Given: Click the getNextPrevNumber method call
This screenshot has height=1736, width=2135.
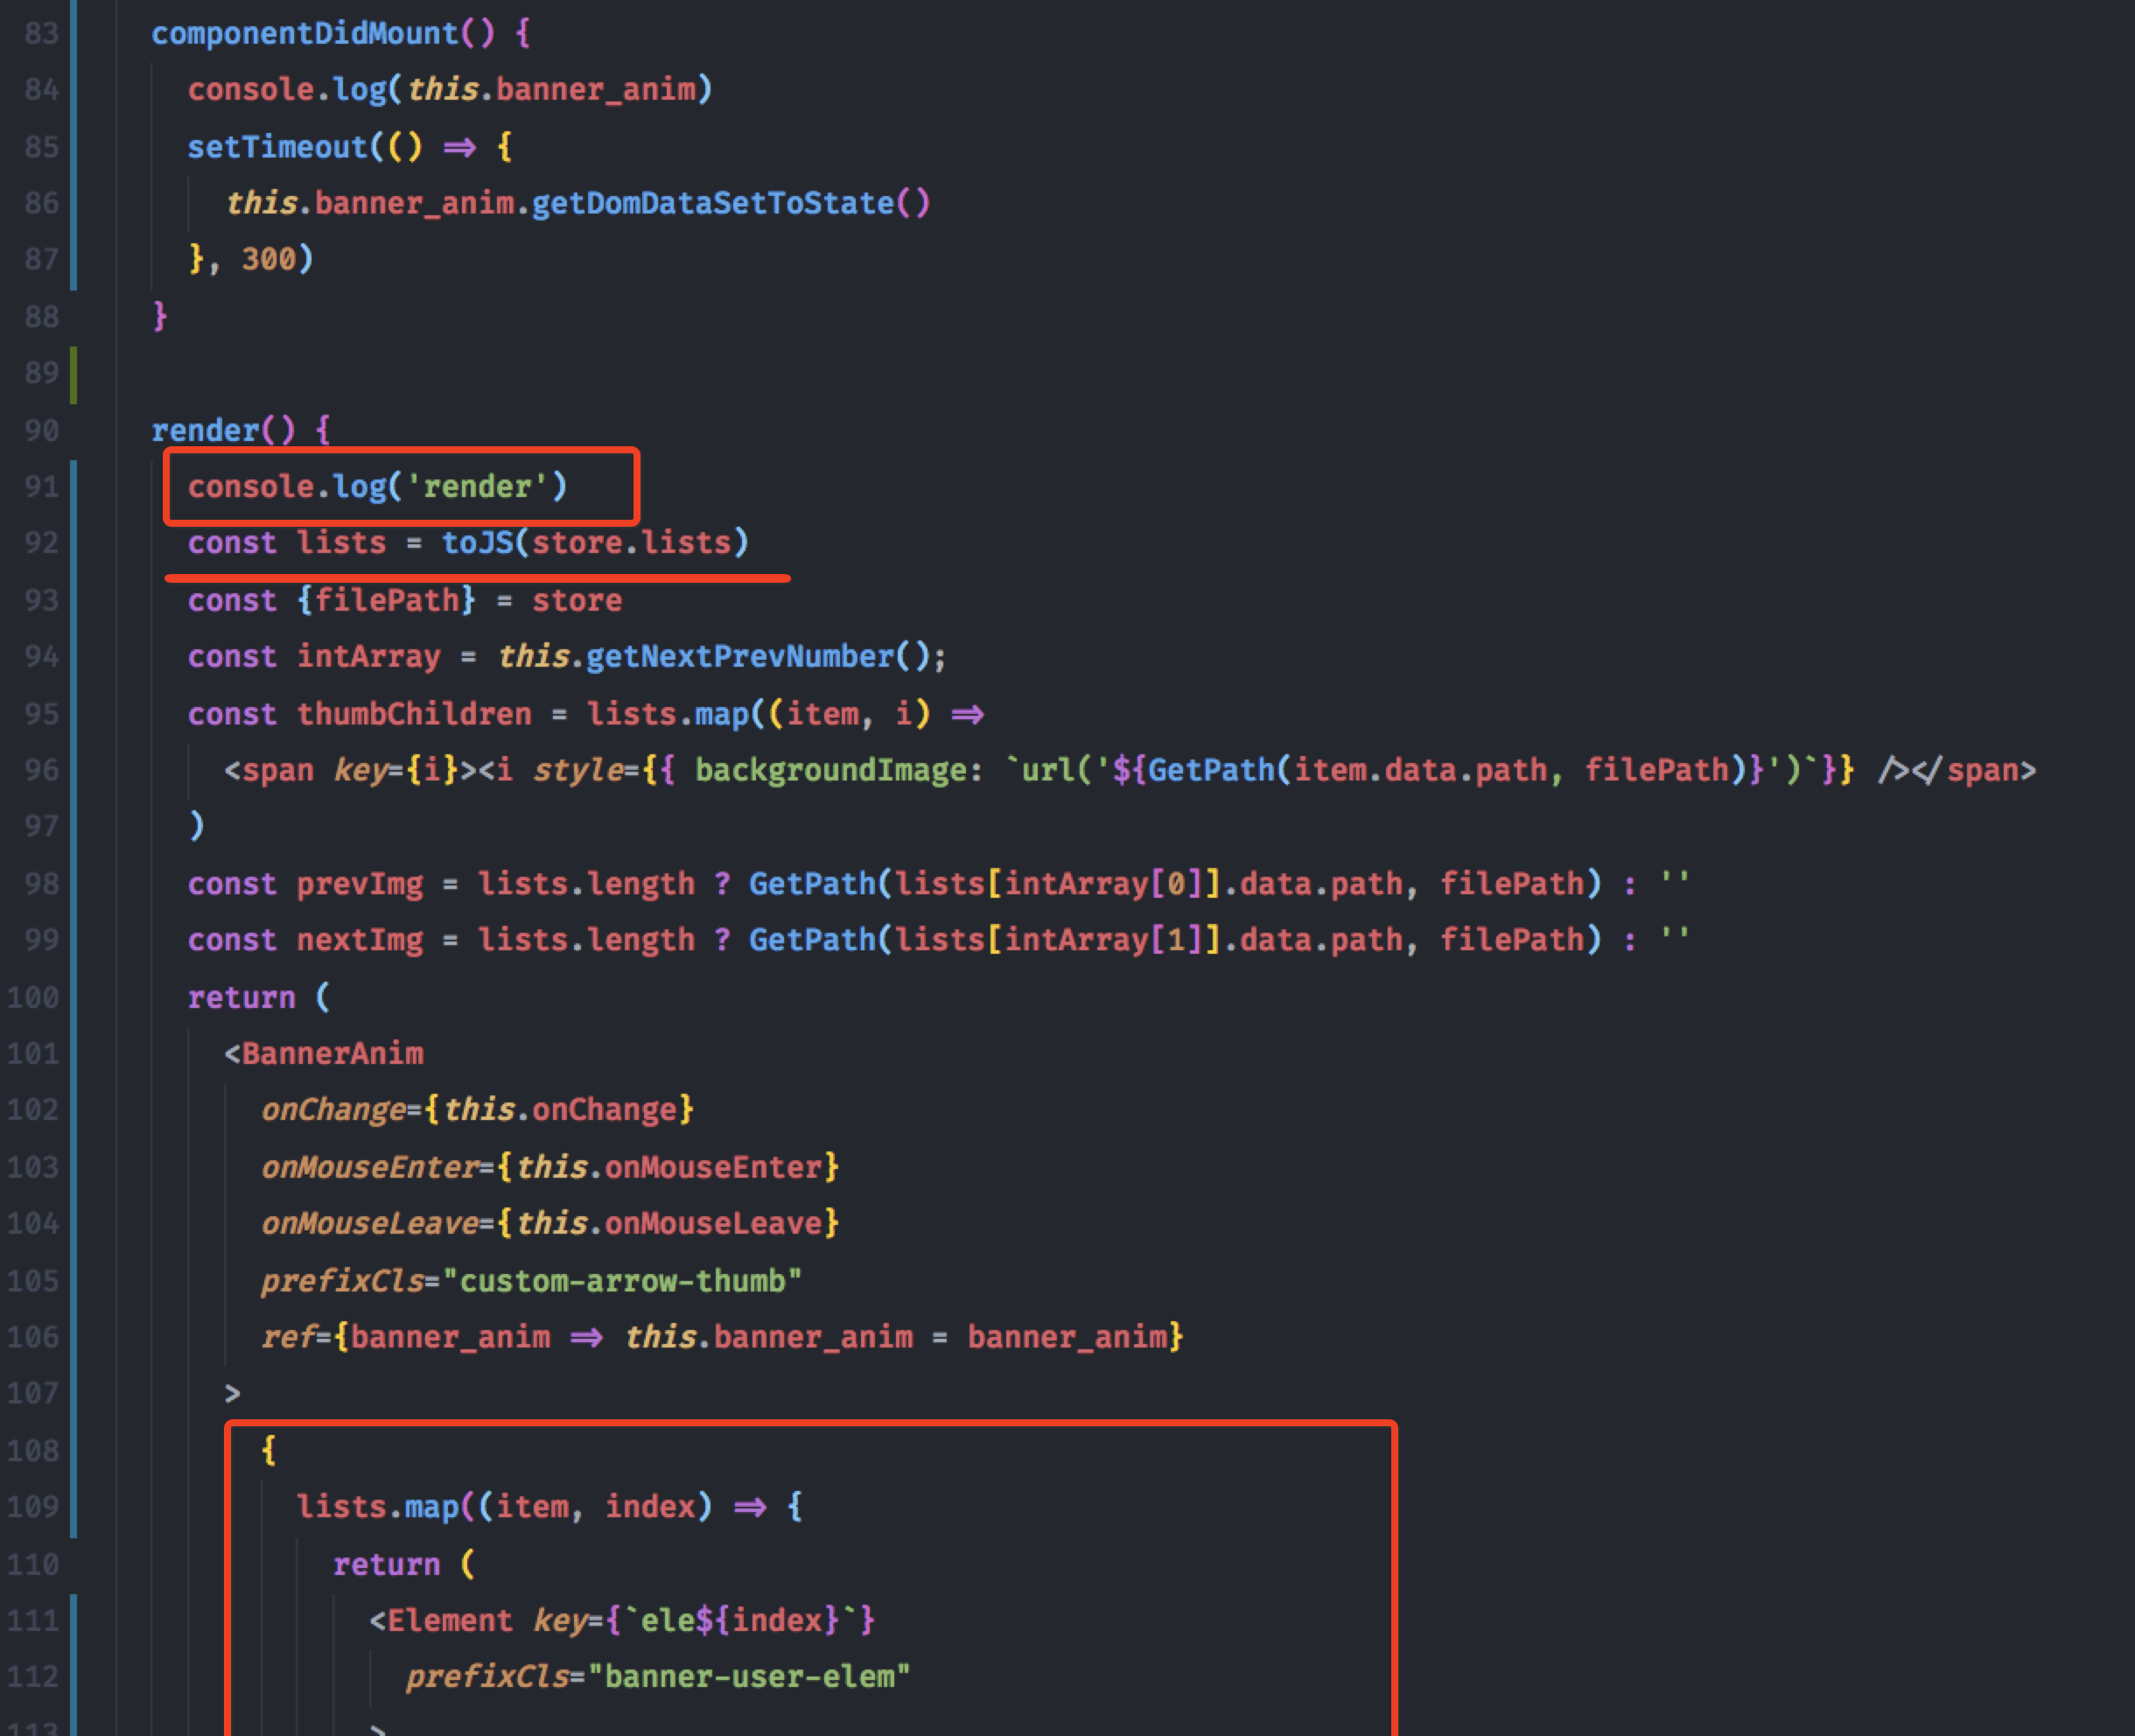Looking at the screenshot, I should (x=739, y=657).
